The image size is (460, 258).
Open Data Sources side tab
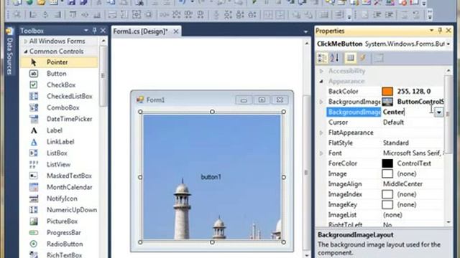pyautogui.click(x=9, y=51)
